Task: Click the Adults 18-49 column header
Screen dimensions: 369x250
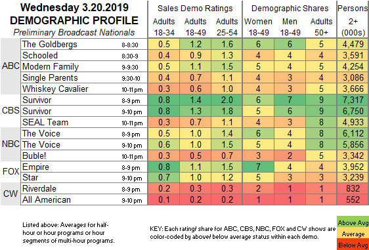Action: [195, 27]
